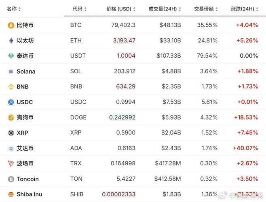266x202 pixels.
Task: Click the XRP black cross icon
Action: point(11,133)
